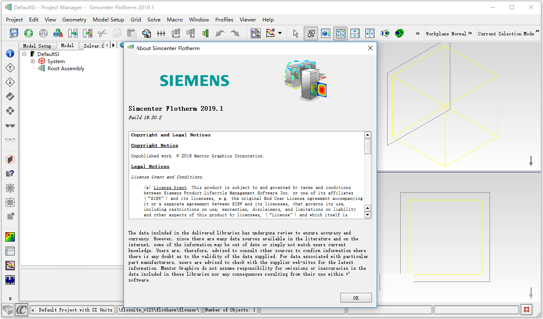Click the scissors Cut icon

tap(102, 33)
